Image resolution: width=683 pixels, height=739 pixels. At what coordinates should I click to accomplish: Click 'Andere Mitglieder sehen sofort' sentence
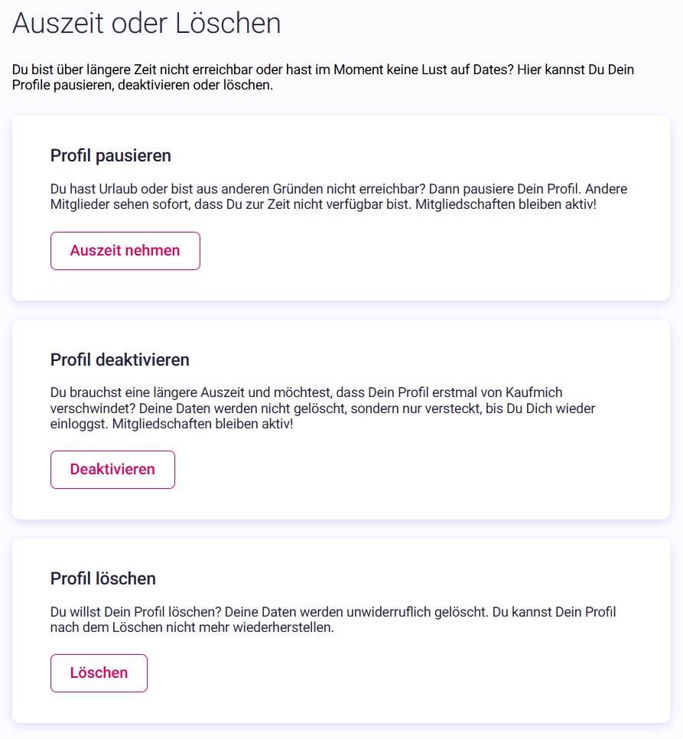[x=339, y=197]
